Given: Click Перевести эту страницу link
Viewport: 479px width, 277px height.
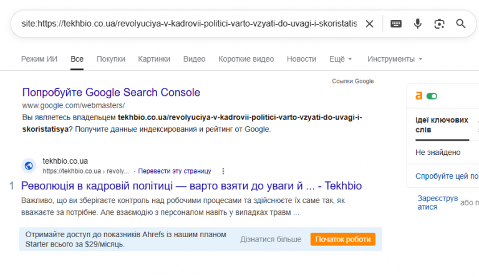Looking at the screenshot, I should click(175, 171).
